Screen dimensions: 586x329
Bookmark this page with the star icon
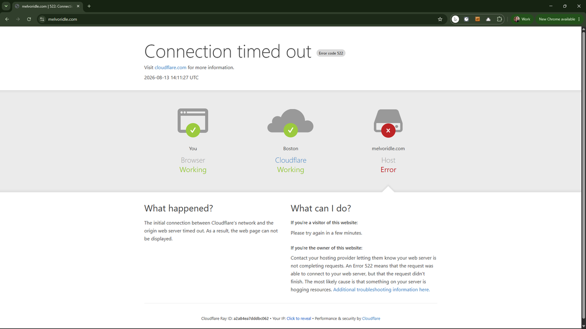pos(440,19)
